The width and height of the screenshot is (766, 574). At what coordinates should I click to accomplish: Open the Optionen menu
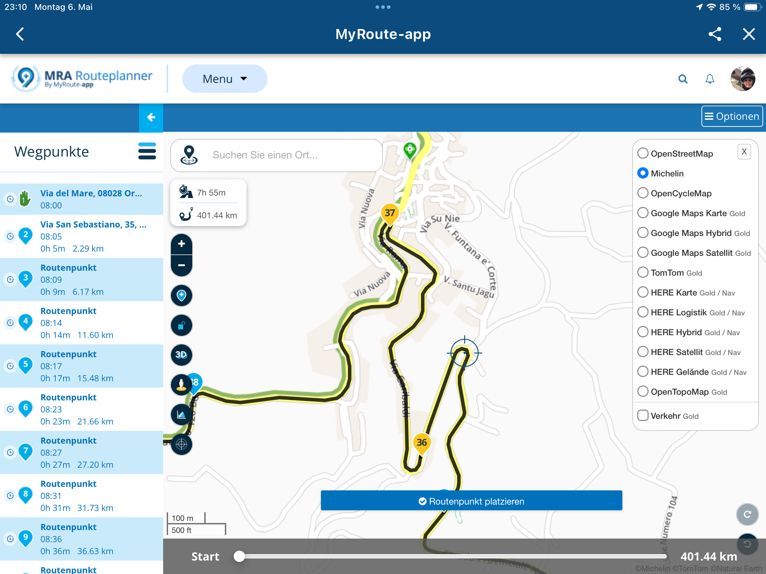pyautogui.click(x=732, y=116)
